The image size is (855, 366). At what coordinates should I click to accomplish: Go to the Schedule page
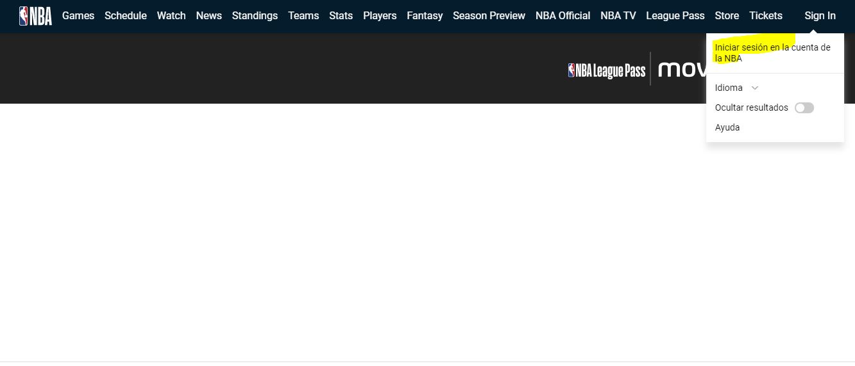click(126, 16)
